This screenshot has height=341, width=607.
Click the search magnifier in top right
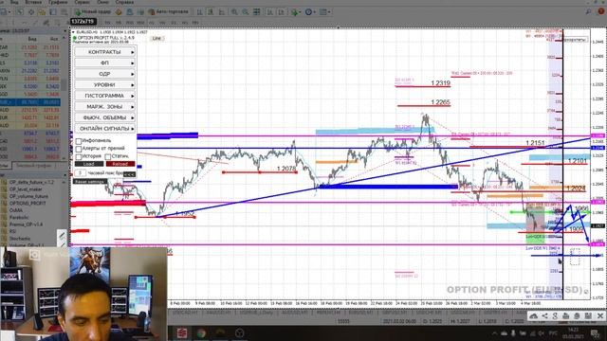[x=588, y=12]
